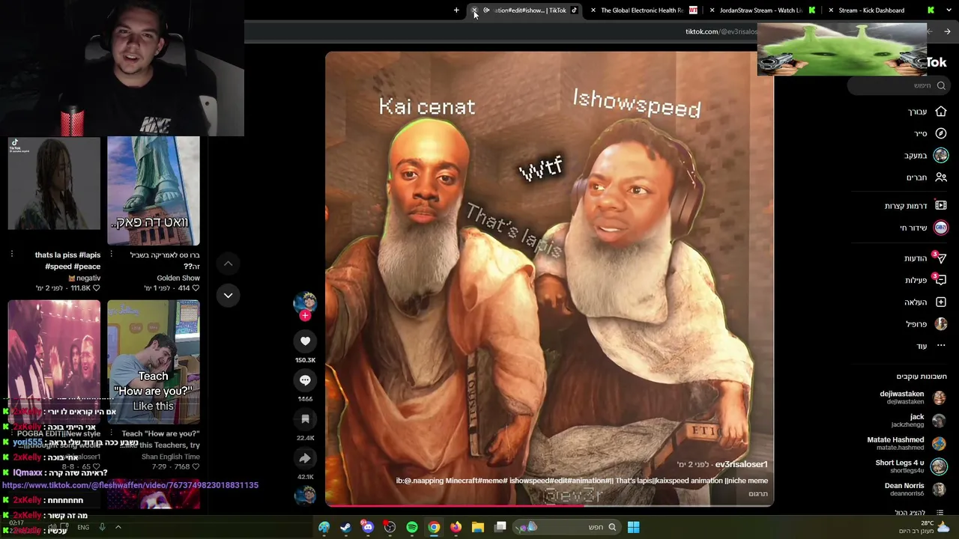Follow the creator via the red plus badge
Screen dimensions: 959x539
(305, 316)
